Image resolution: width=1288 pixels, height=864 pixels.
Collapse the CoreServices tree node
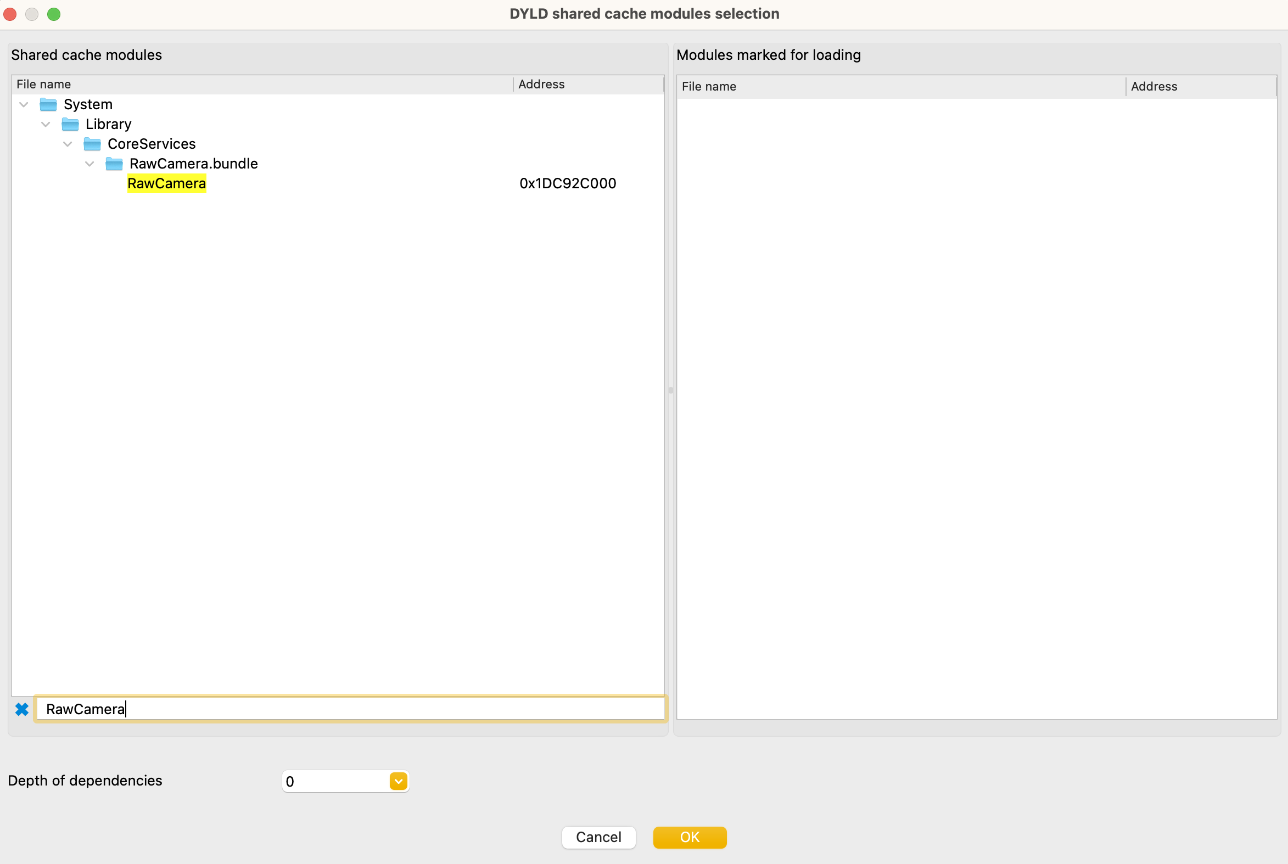pyautogui.click(x=68, y=144)
